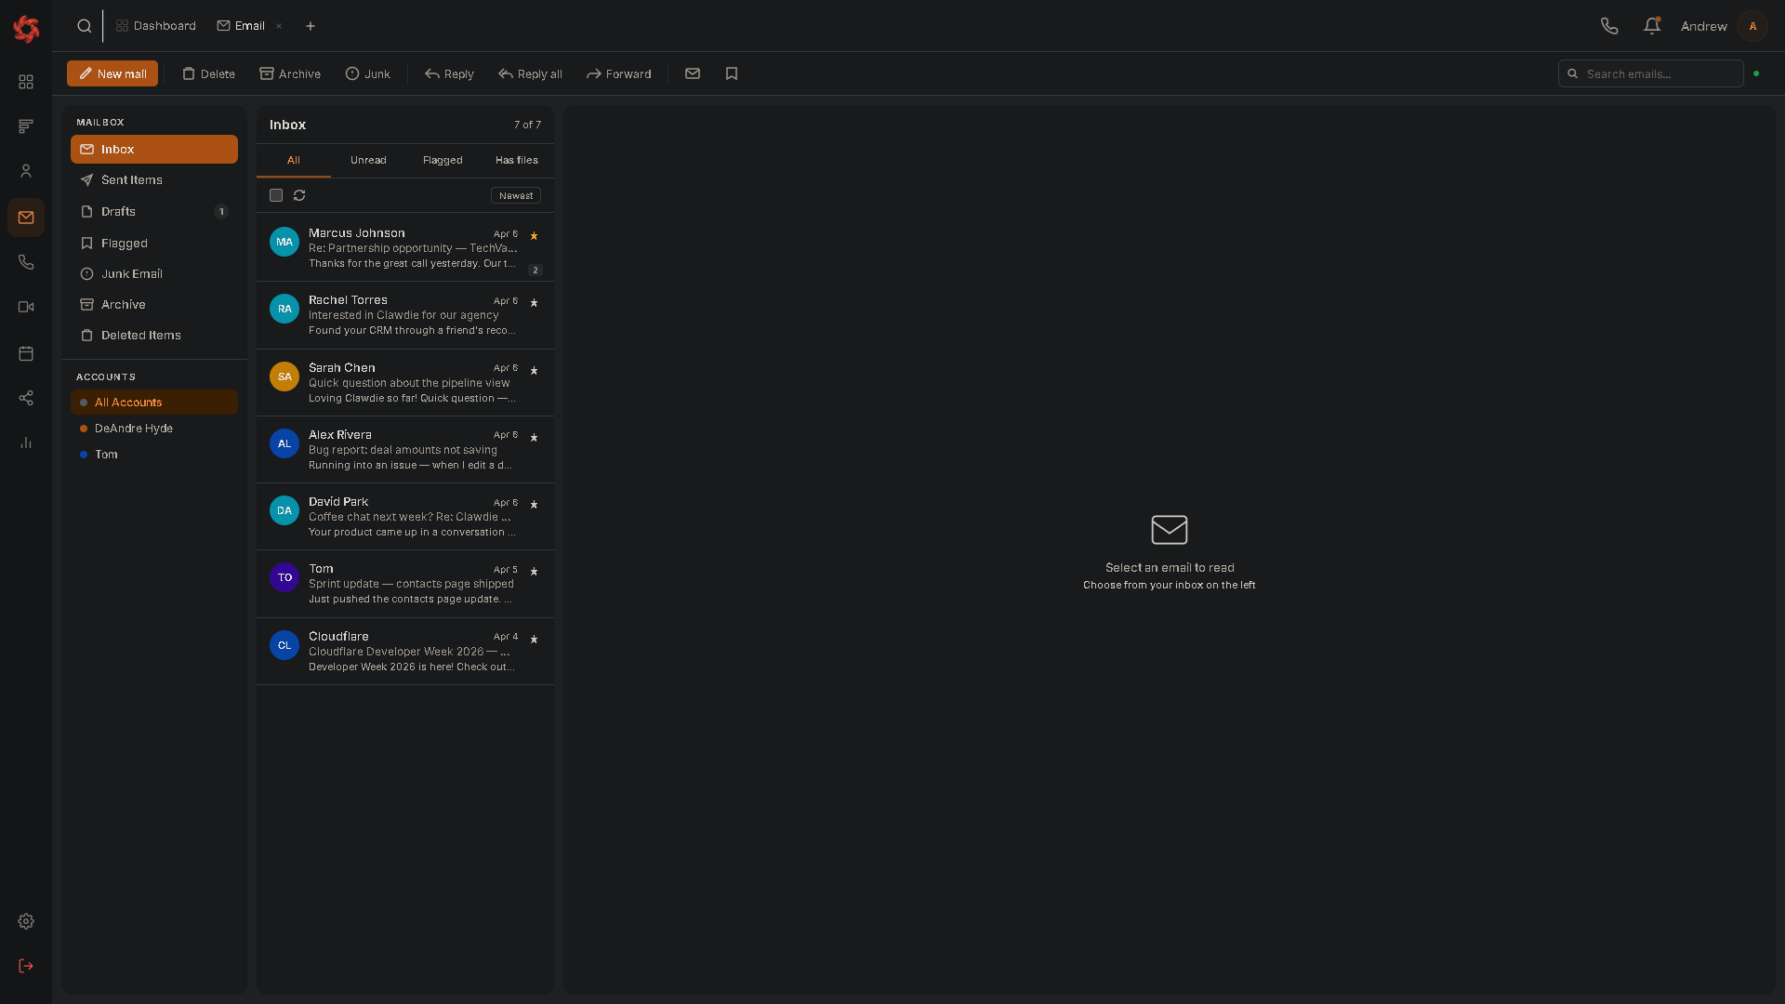Unstar the Marcus Johnson email
This screenshot has width=1785, height=1004.
(534, 236)
